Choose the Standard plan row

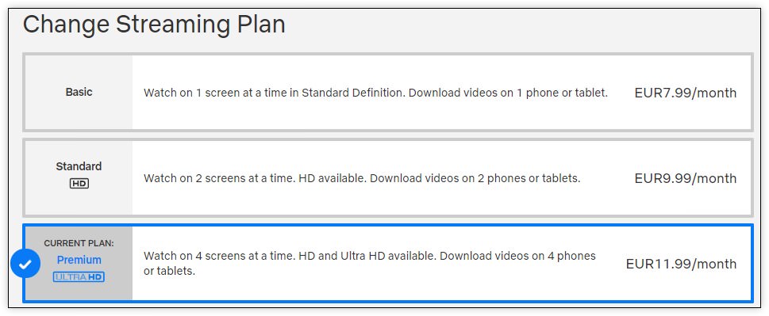pos(388,178)
